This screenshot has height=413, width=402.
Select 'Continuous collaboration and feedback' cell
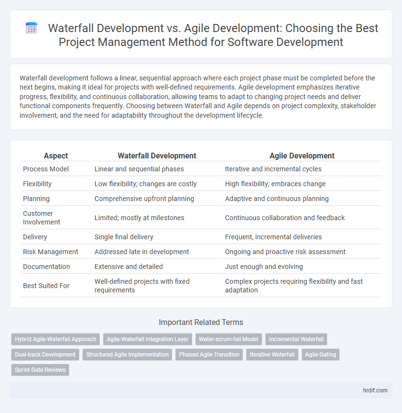[x=302, y=218]
